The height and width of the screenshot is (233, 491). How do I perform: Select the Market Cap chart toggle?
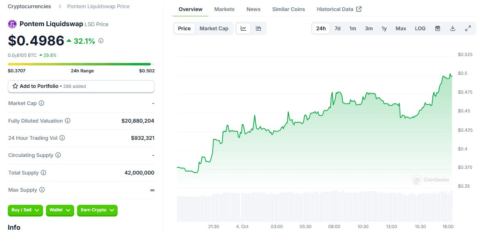tap(214, 29)
